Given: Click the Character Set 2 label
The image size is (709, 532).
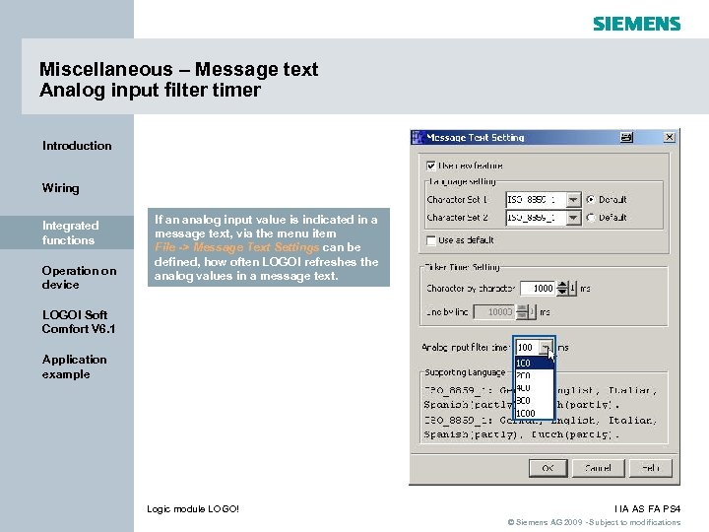Looking at the screenshot, I should point(457,218).
